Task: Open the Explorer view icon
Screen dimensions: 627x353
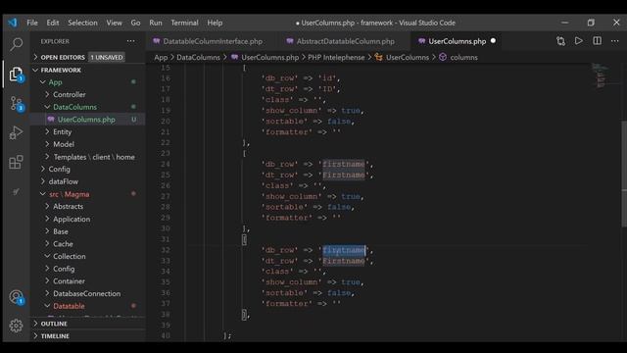Action: 16,75
